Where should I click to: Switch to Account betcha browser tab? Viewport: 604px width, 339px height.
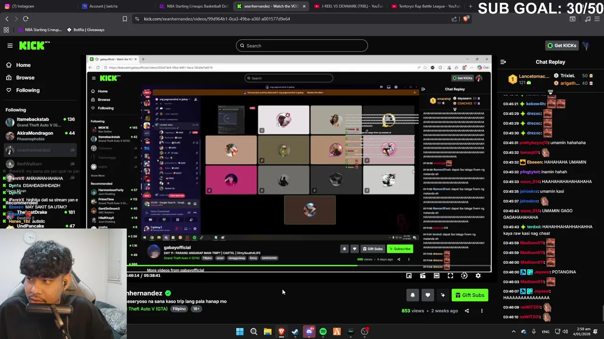pyautogui.click(x=116, y=6)
